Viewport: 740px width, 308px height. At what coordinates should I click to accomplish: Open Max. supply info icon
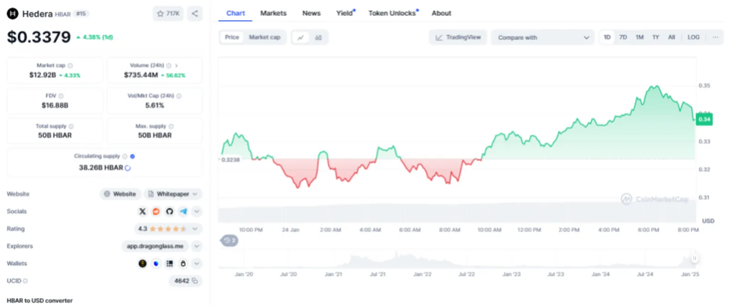(171, 126)
